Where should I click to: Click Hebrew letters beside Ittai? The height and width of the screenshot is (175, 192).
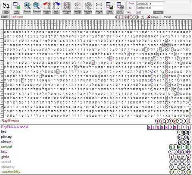[184, 132]
